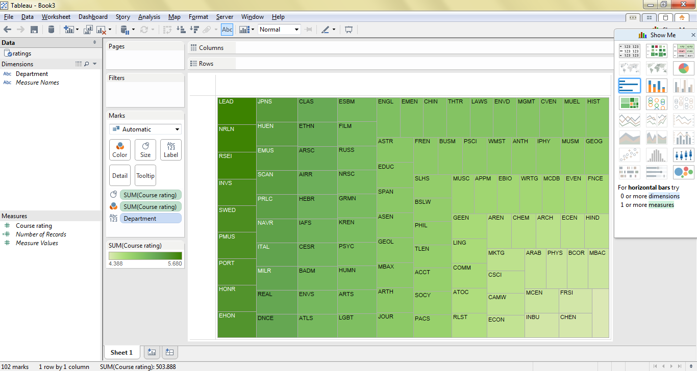Close the Show Me panel
697x371 pixels.
tap(692, 35)
